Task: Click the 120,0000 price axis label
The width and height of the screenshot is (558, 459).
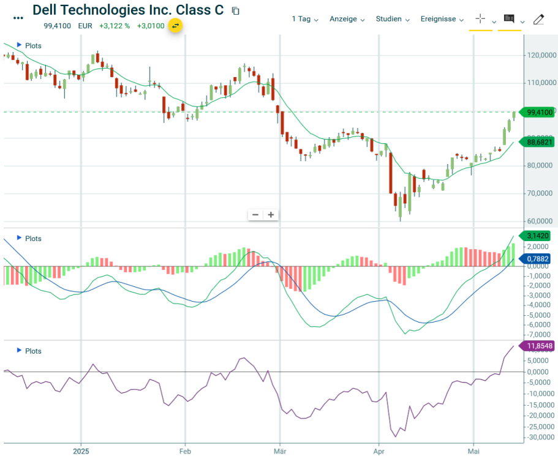Action: pos(541,55)
